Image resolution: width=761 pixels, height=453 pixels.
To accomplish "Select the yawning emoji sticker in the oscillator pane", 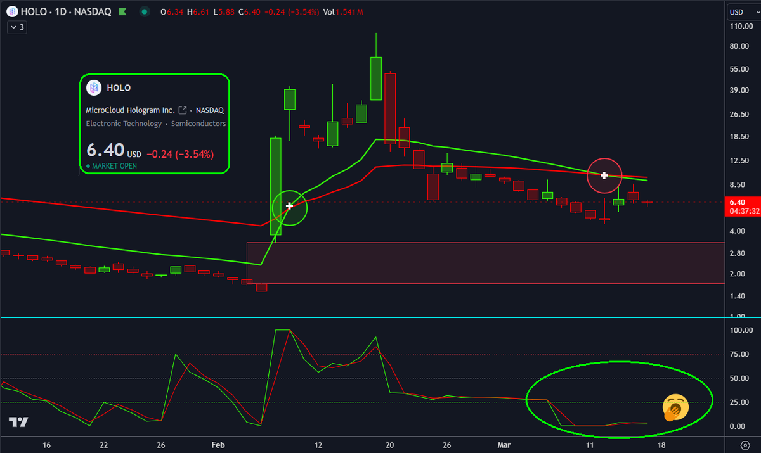I will point(674,408).
